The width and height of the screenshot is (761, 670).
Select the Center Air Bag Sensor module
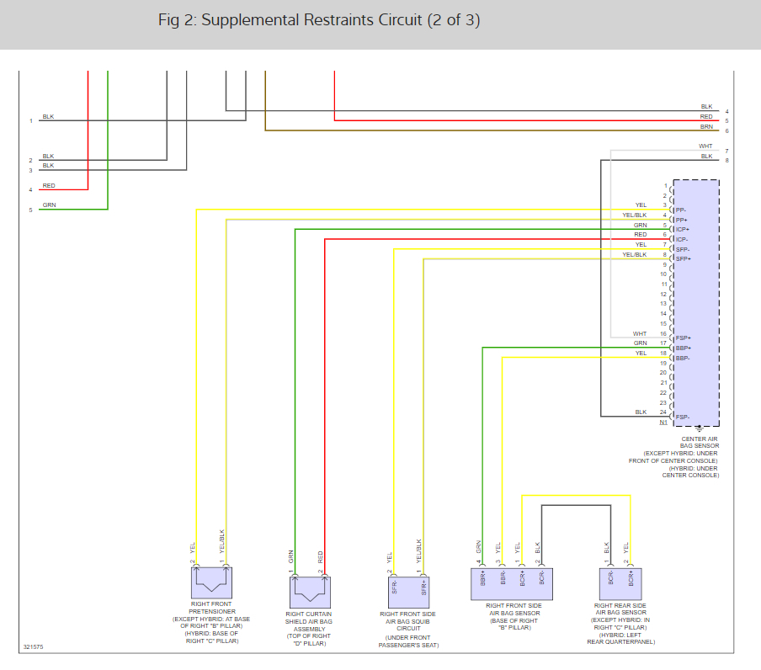click(x=696, y=303)
